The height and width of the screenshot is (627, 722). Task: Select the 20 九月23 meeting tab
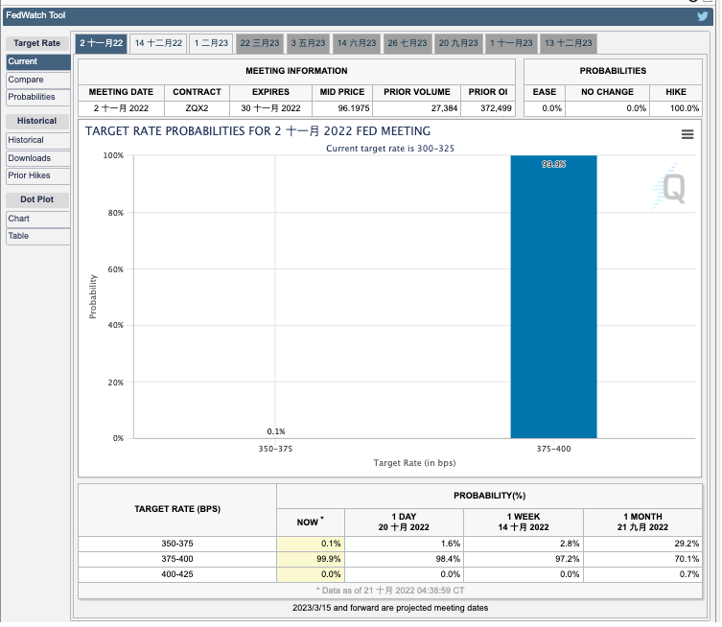coord(458,43)
